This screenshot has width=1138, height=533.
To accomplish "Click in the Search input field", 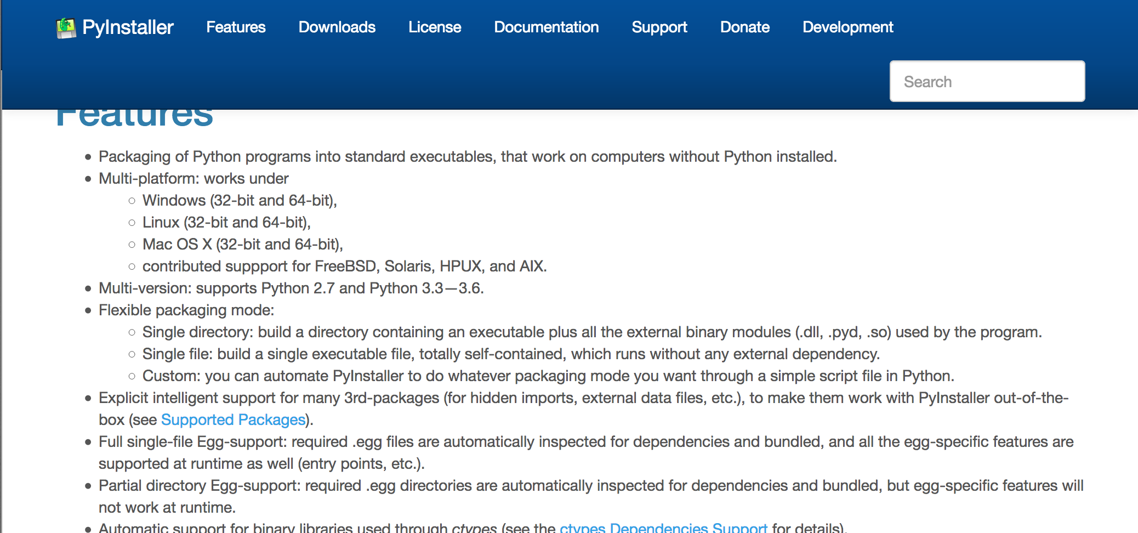I will pos(986,81).
